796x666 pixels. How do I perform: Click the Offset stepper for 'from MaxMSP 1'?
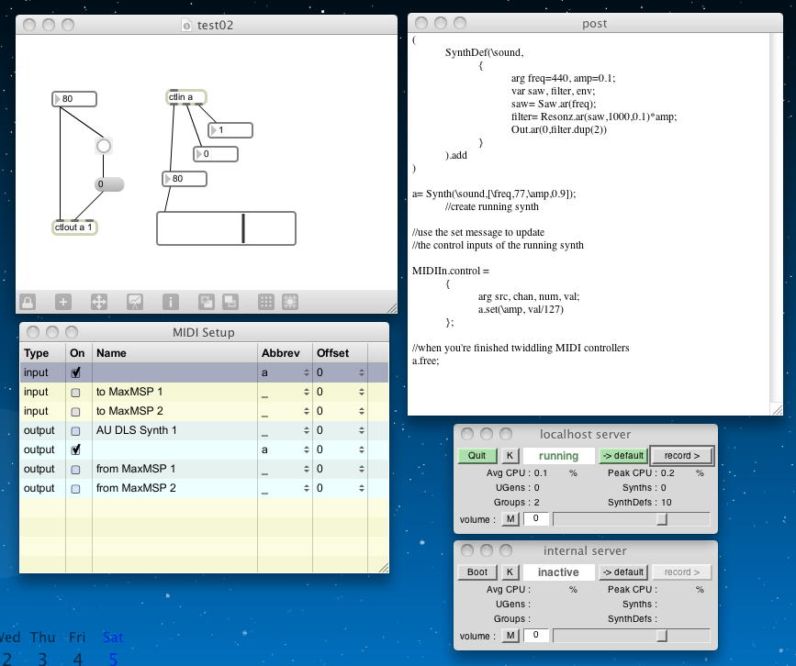coord(361,469)
